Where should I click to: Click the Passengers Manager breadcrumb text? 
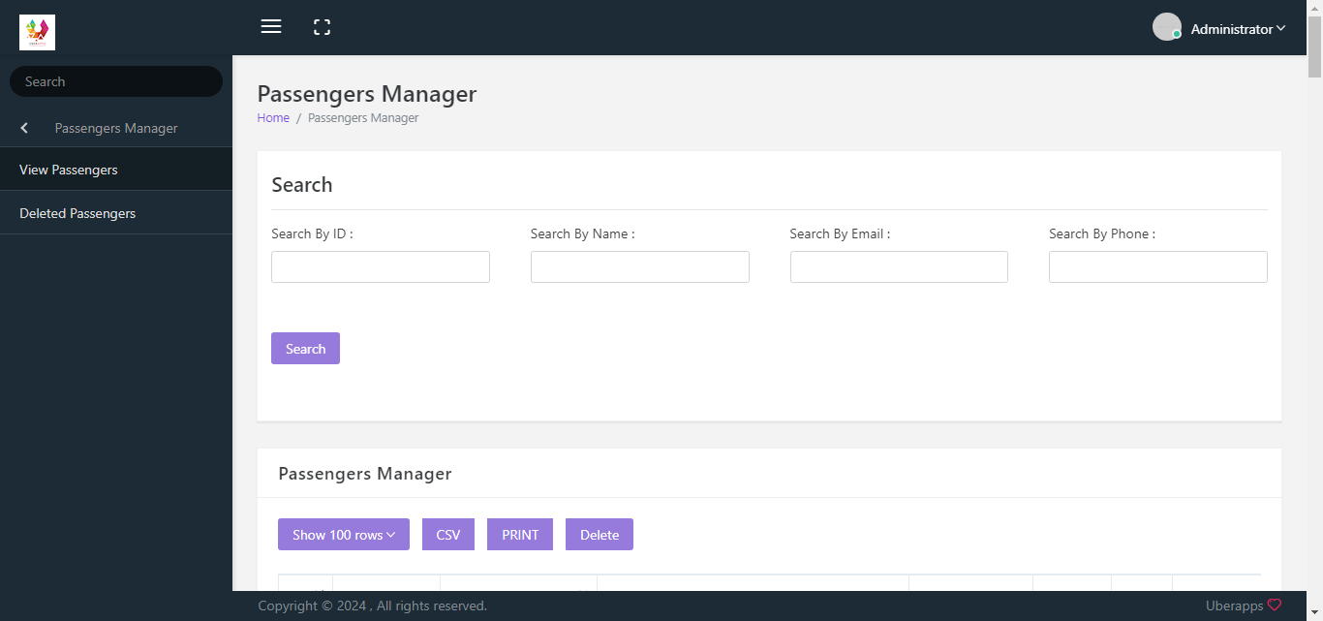click(363, 118)
